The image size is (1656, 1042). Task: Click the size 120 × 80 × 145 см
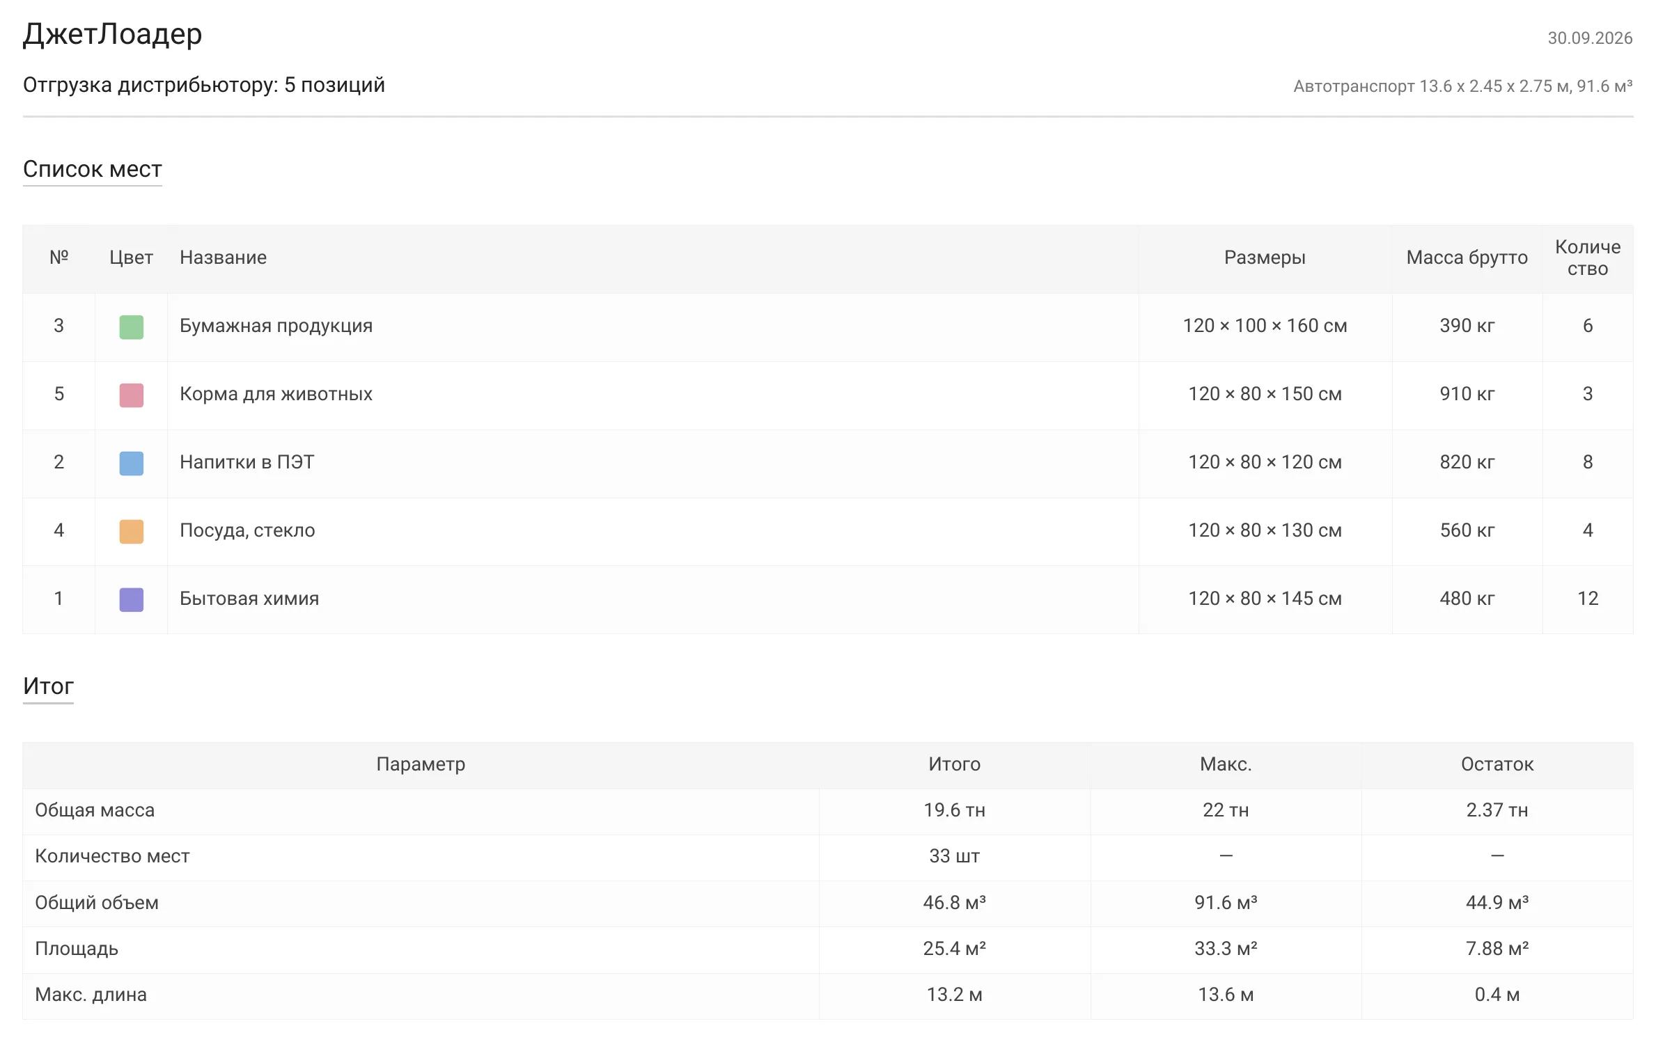[x=1265, y=599]
